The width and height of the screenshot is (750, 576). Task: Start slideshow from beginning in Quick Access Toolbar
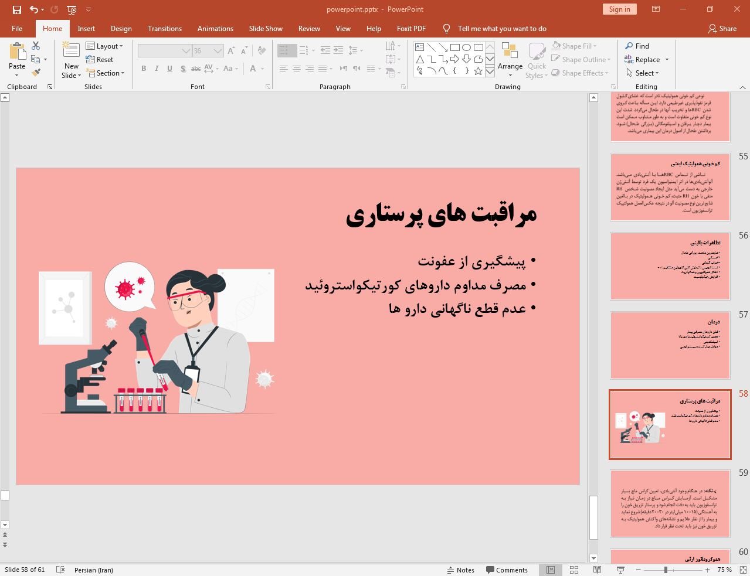coord(72,9)
